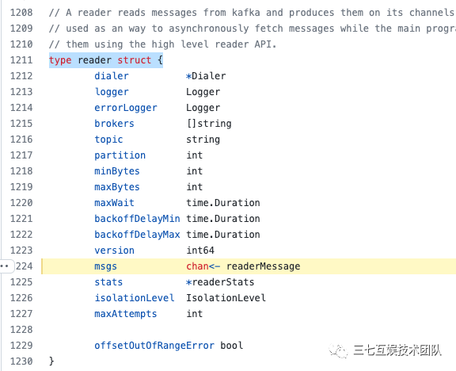Select line number 1215
Screen dimensions: 456x371
(x=21, y=124)
